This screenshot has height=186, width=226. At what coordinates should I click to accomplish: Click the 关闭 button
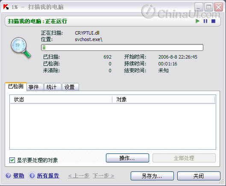tap(199, 176)
